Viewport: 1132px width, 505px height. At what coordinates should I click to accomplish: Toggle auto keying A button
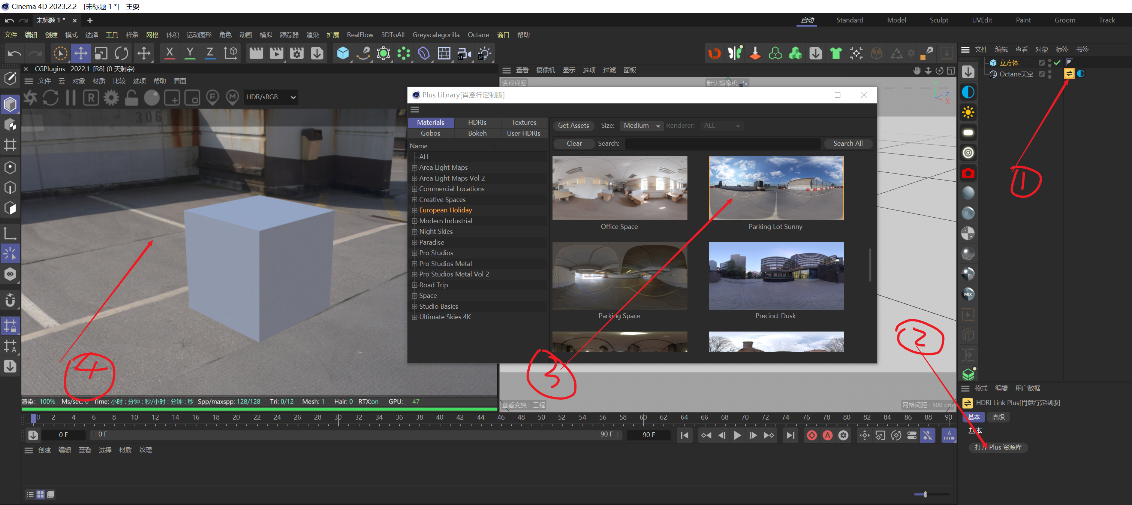[828, 435]
